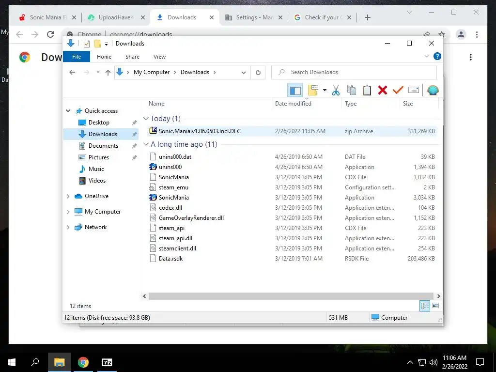This screenshot has height=372, width=496.
Task: Click the Cut scissors icon
Action: tap(336, 91)
